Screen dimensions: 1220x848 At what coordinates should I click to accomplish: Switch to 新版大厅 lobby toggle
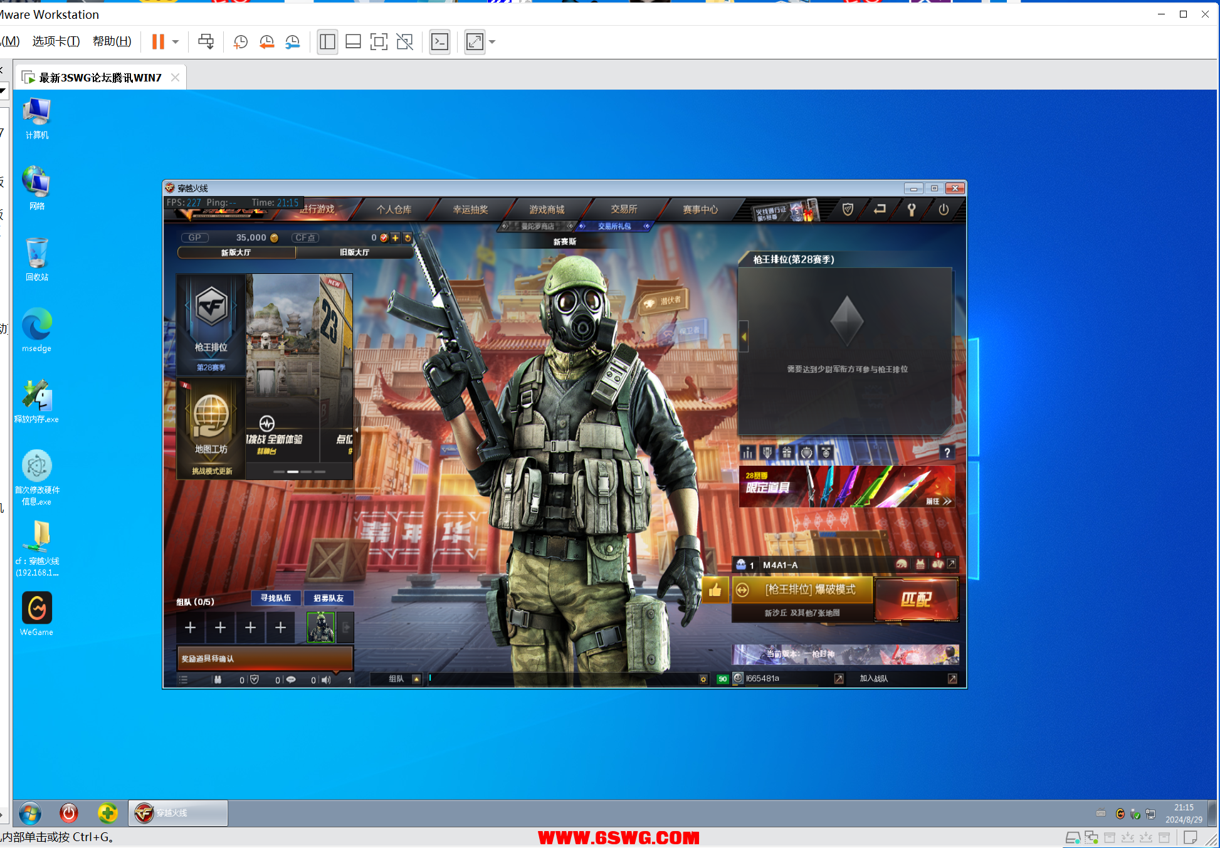(x=236, y=253)
